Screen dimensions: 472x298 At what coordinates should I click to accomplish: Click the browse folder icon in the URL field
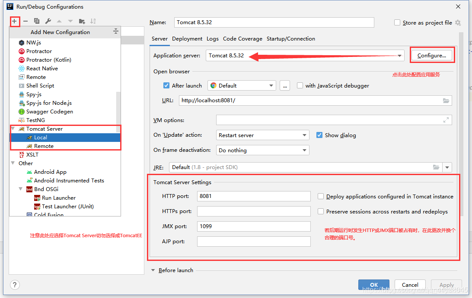[x=446, y=100]
